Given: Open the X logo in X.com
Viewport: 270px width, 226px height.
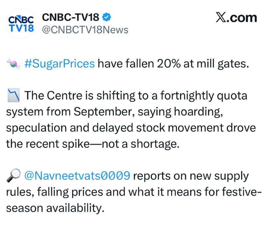Looking at the screenshot, I should pyautogui.click(x=221, y=18).
